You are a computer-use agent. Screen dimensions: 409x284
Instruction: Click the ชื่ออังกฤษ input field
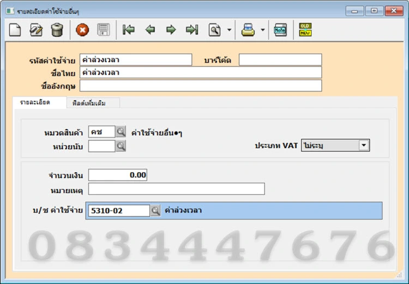coord(201,86)
